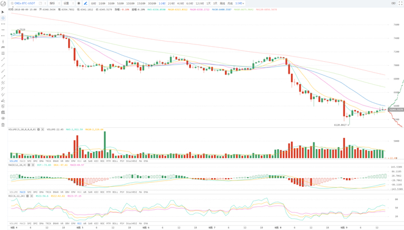
Task: Select the 10分钟 interval
Action: tap(130, 3)
